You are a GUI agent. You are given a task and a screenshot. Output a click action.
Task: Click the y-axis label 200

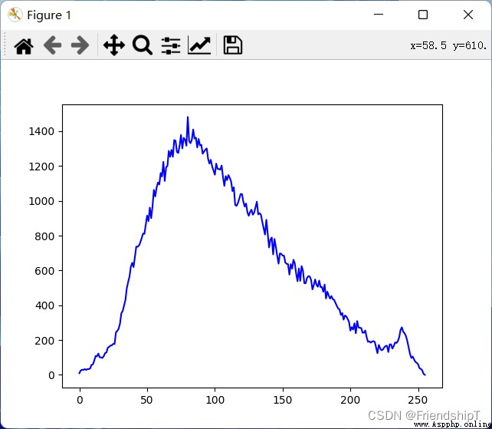tap(44, 341)
